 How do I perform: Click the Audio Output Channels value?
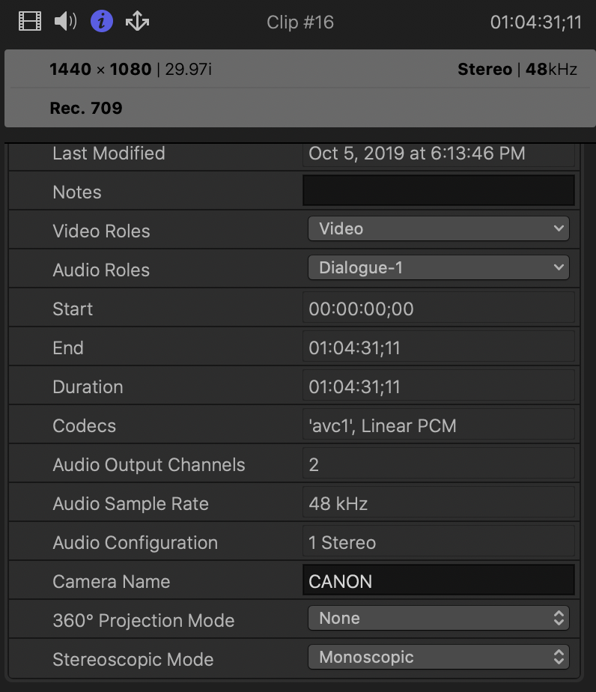[x=438, y=464]
